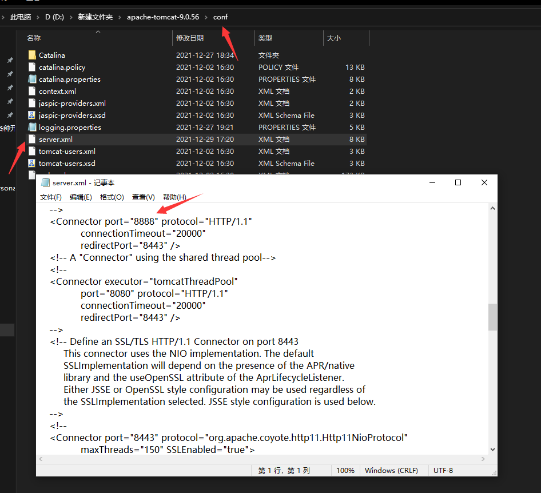Click the Notepad vertical scrollbar
Viewport: 541px width, 493px height.
[x=492, y=317]
